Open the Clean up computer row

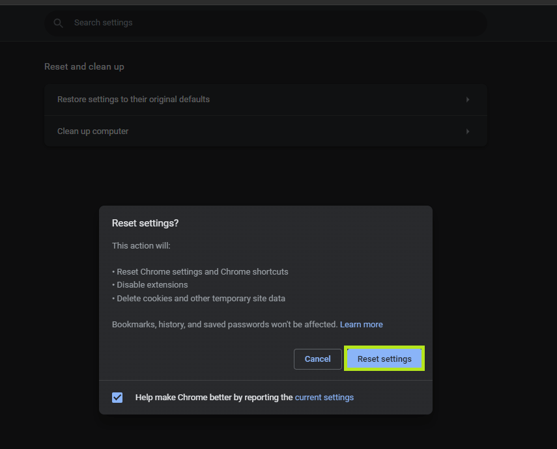[93, 131]
